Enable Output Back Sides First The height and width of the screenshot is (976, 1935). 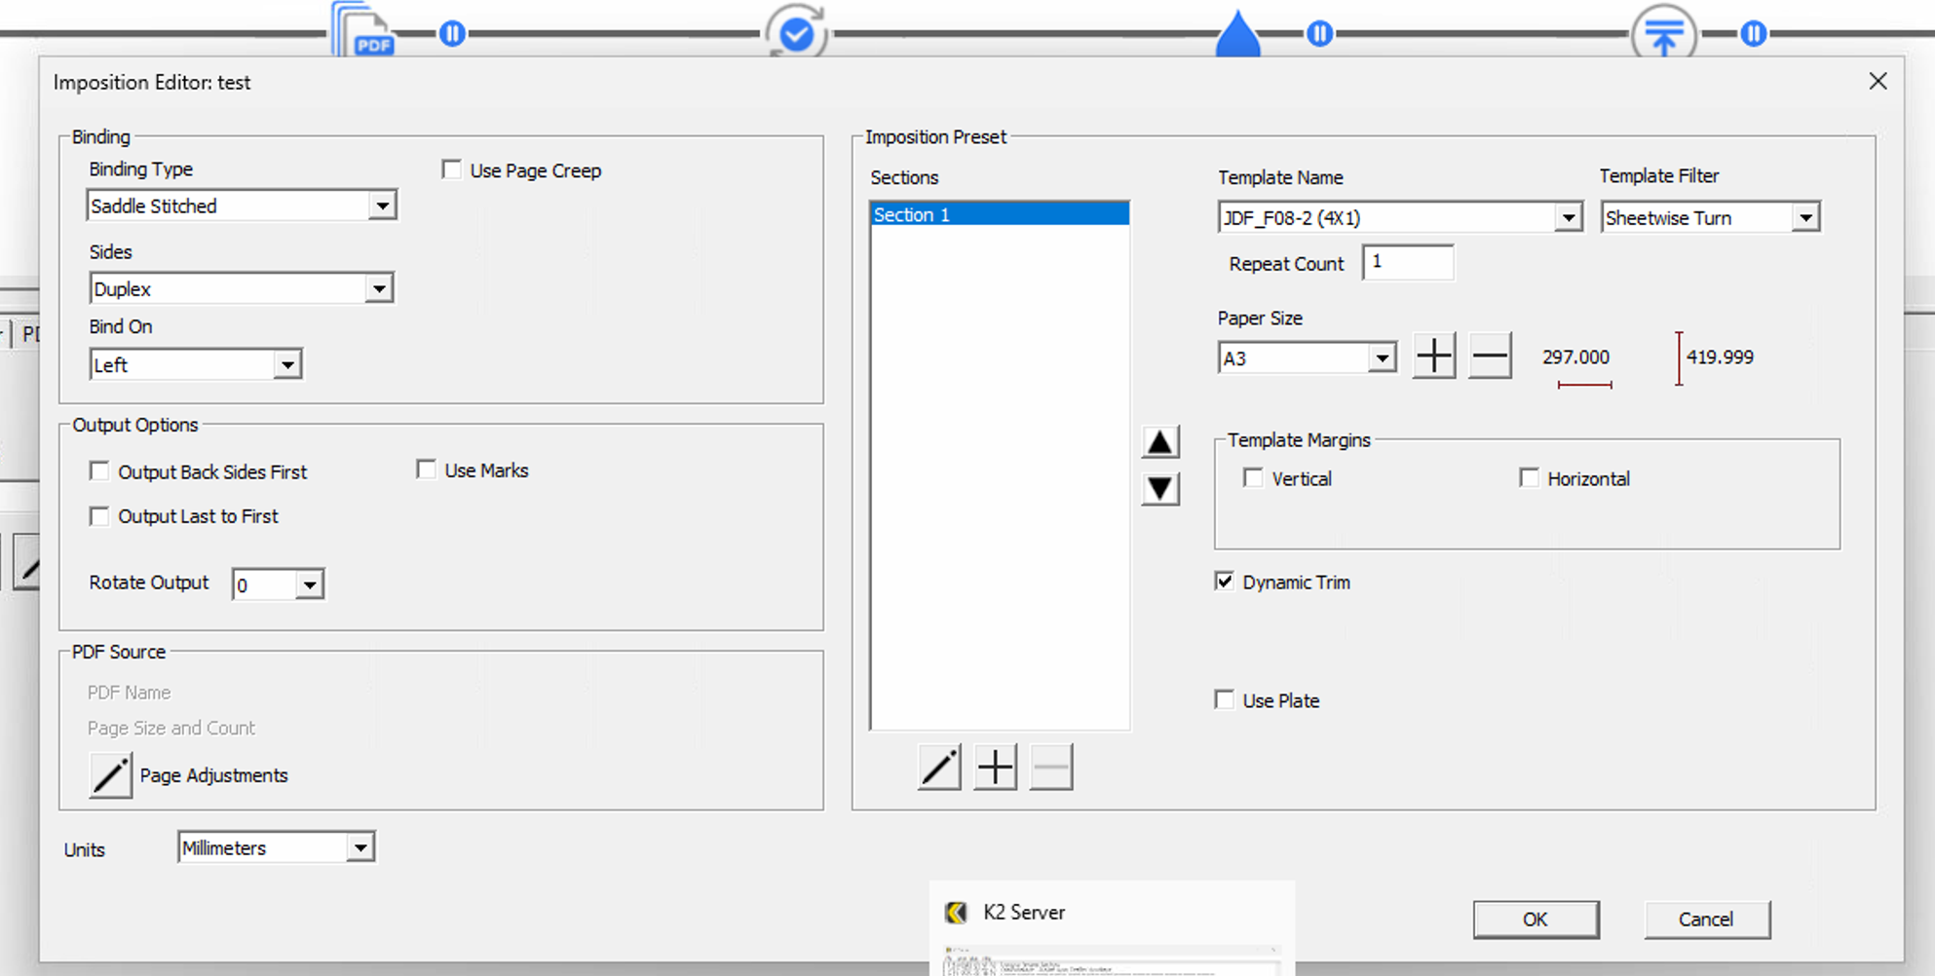pos(99,470)
